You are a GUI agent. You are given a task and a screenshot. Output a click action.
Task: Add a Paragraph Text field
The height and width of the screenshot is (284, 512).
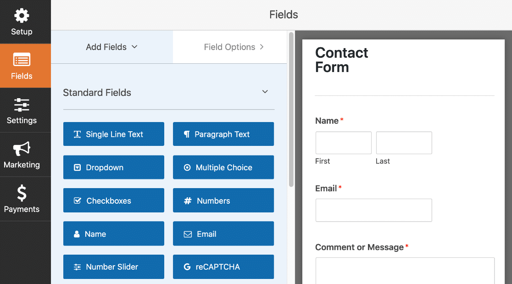pyautogui.click(x=223, y=134)
